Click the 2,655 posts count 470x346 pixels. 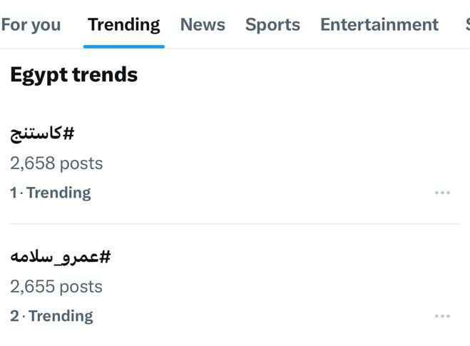tap(56, 287)
